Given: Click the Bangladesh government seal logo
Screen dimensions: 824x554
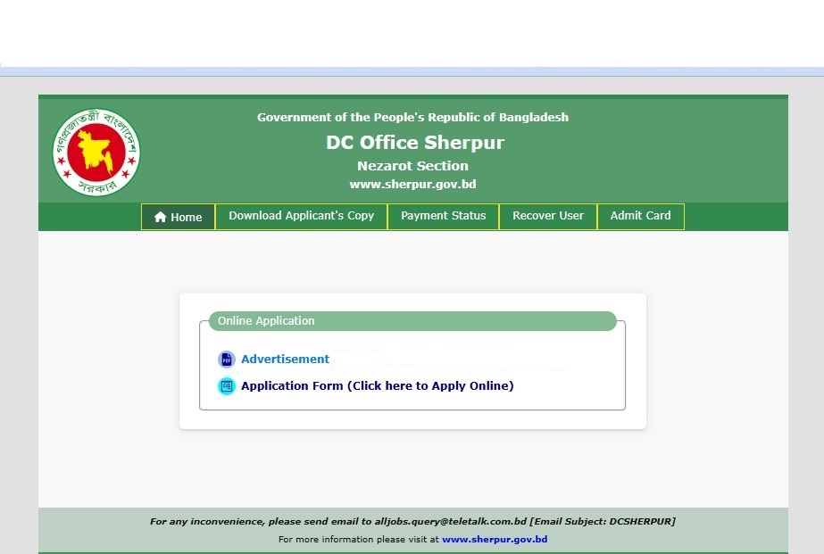Looking at the screenshot, I should [x=96, y=153].
